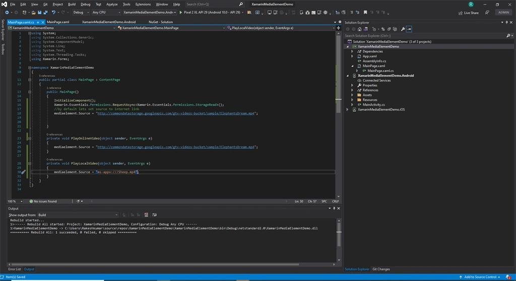Expand the XamarinMediaElementDemo.iOS project node

click(x=348, y=110)
